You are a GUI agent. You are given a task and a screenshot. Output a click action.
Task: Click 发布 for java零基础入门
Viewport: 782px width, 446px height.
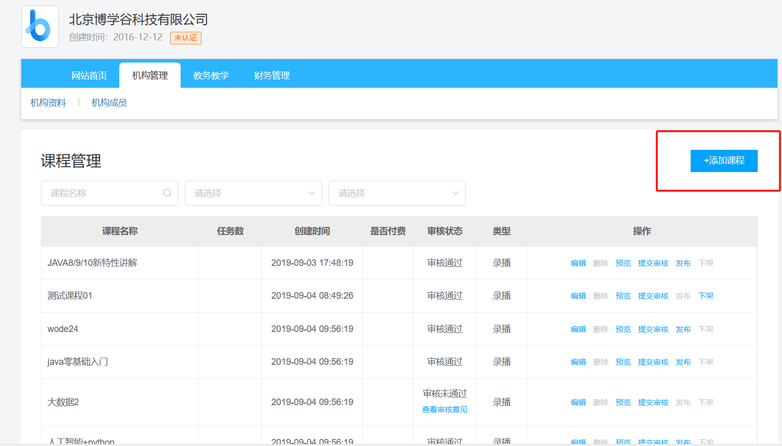[684, 362]
